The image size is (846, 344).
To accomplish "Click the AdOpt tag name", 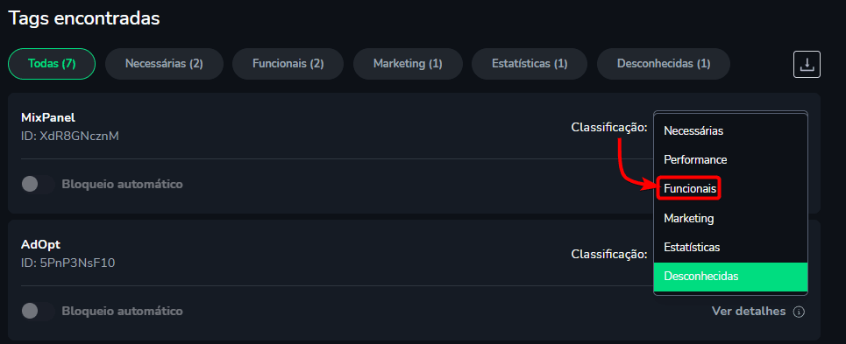I will (x=40, y=244).
